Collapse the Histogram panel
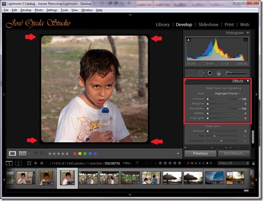Viewport: 263px width, 201px height. coord(248,33)
